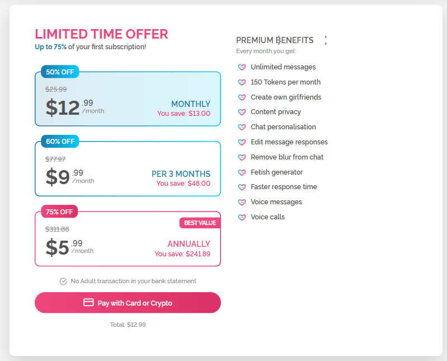
Task: Click the BEST VALUE label
Action: (x=200, y=223)
